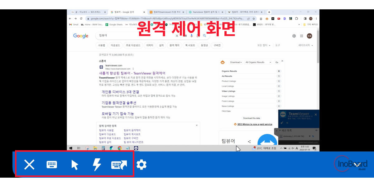Open Google apps grid
Screen dimensions: 374x187
pos(301,36)
